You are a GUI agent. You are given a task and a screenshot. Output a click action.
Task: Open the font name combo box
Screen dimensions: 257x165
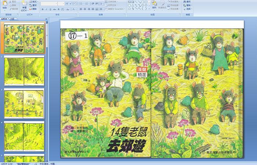pos(49,4)
